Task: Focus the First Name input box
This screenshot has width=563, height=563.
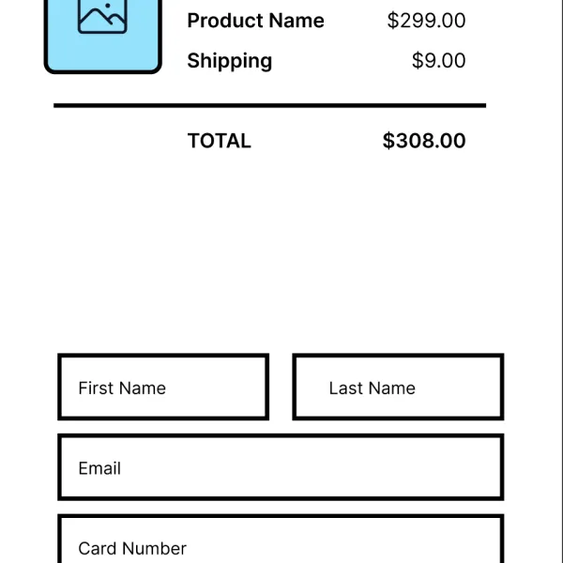Action: click(x=163, y=387)
